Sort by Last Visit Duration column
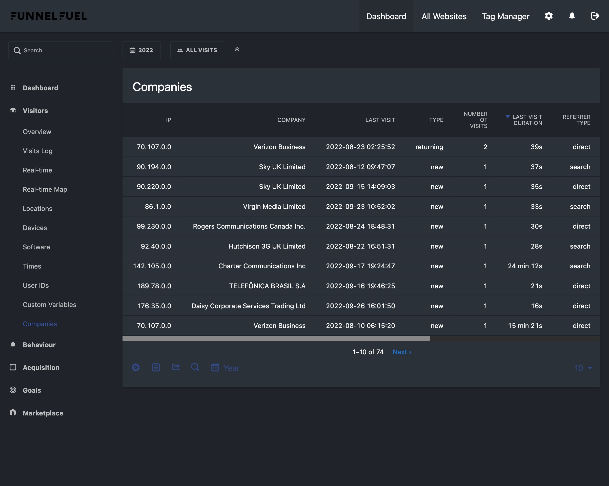Screen dimensions: 609x486 (x=527, y=120)
